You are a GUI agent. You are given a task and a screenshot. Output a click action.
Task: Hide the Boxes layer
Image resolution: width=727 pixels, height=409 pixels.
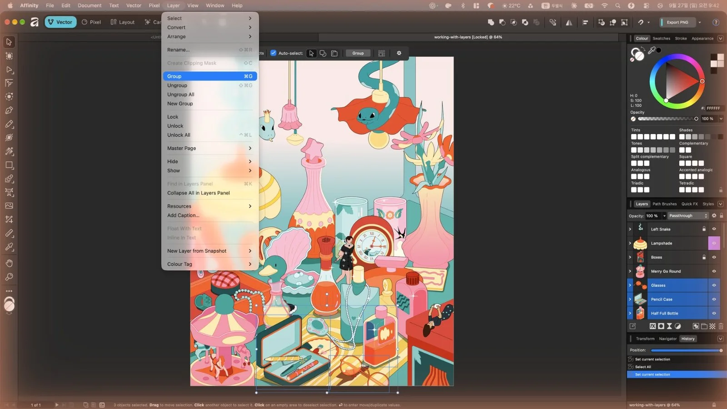pos(714,257)
